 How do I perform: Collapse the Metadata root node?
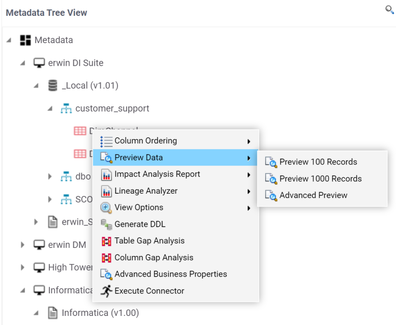(x=9, y=40)
